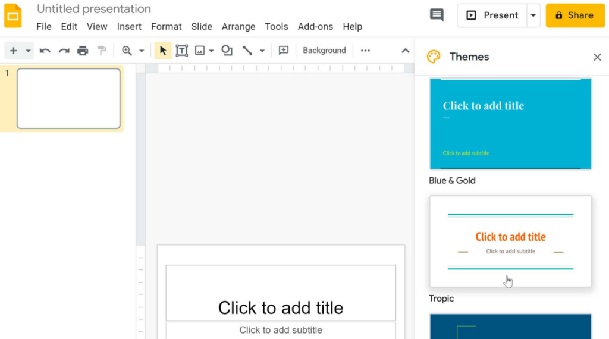The height and width of the screenshot is (339, 609).
Task: Select slide 1 thumbnail in filmstrip
Action: click(x=69, y=99)
